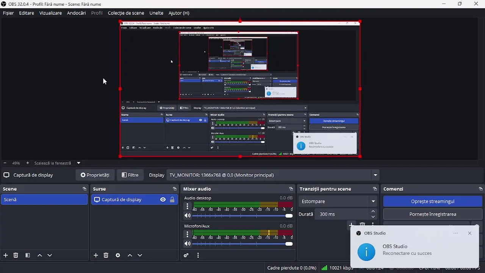Viewport: 485px width, 273px height.
Task: Open Proprietăți for display capture
Action: [x=95, y=175]
